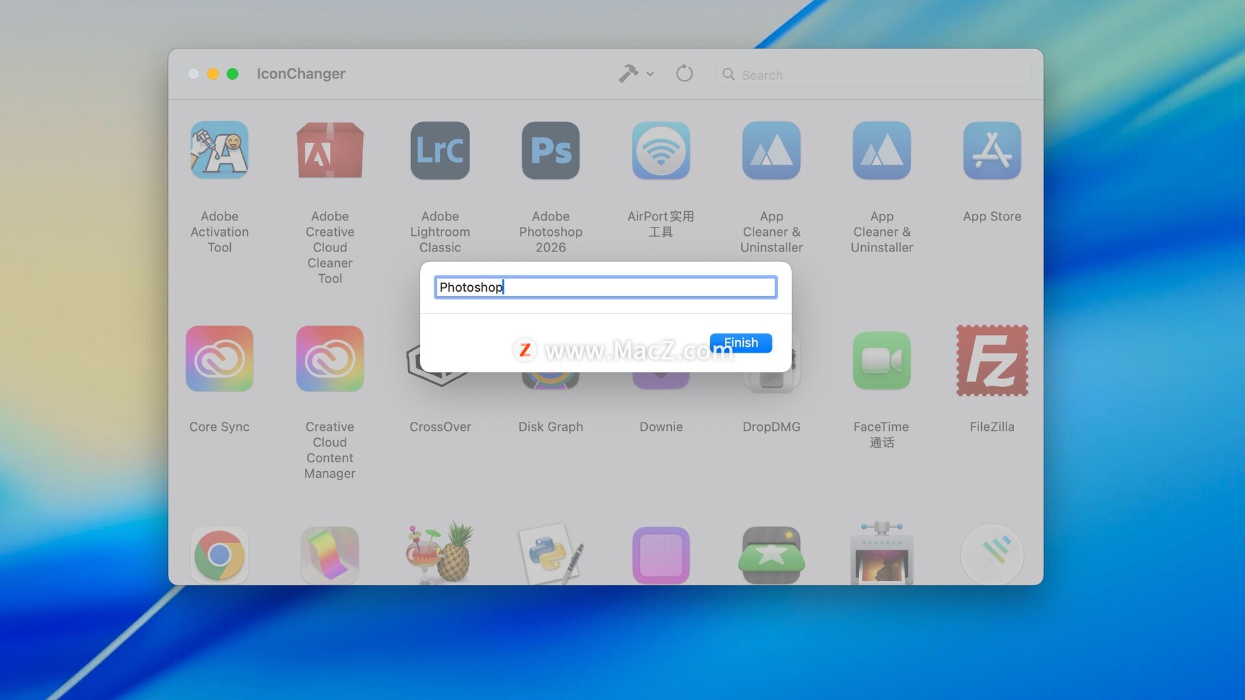Select the FaceTime app icon
1245x700 pixels.
[x=881, y=360]
